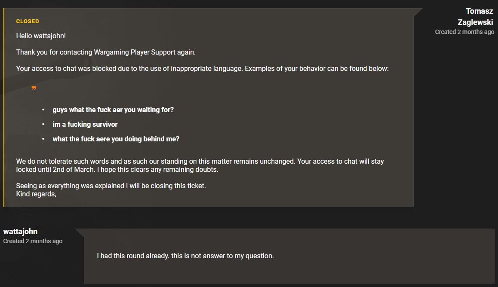The image size is (498, 287).
Task: Click the bullet before the 'survivor' quote
Action: (43, 124)
